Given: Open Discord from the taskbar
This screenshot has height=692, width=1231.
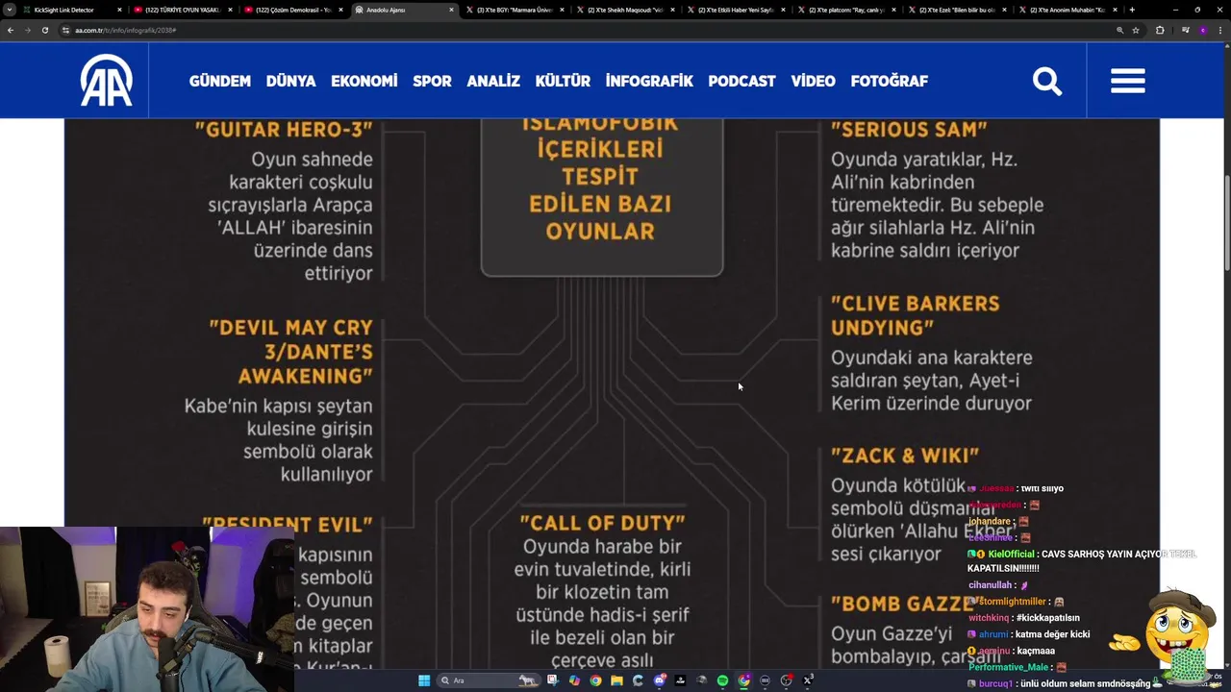Looking at the screenshot, I should tap(660, 680).
